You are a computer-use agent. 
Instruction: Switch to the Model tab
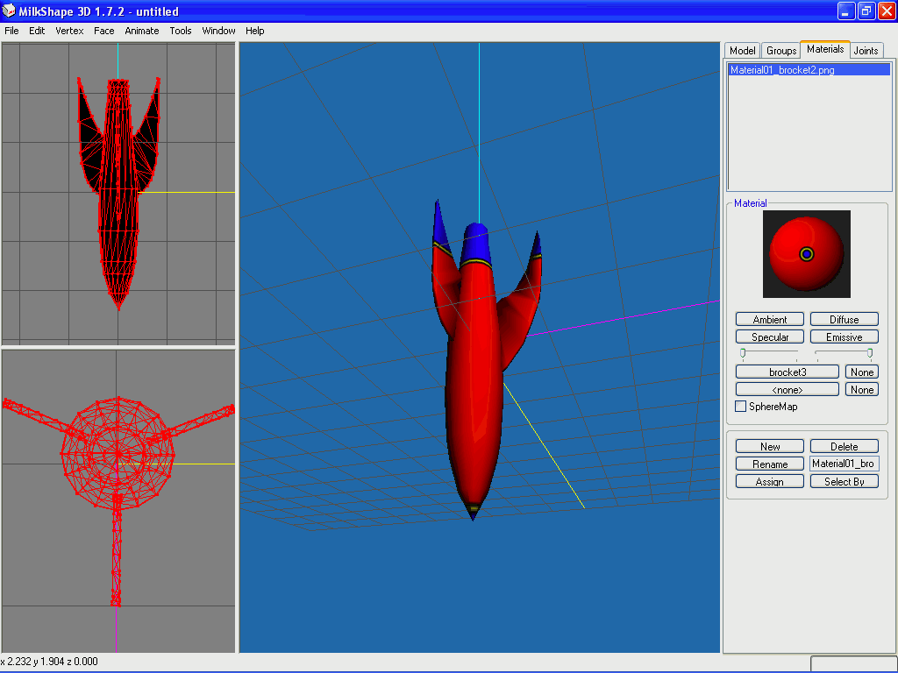tap(742, 51)
